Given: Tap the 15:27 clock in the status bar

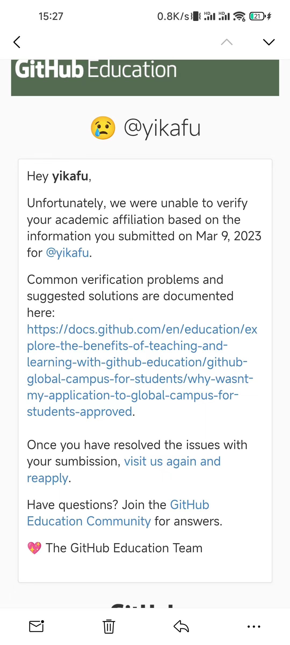Looking at the screenshot, I should click(x=52, y=16).
